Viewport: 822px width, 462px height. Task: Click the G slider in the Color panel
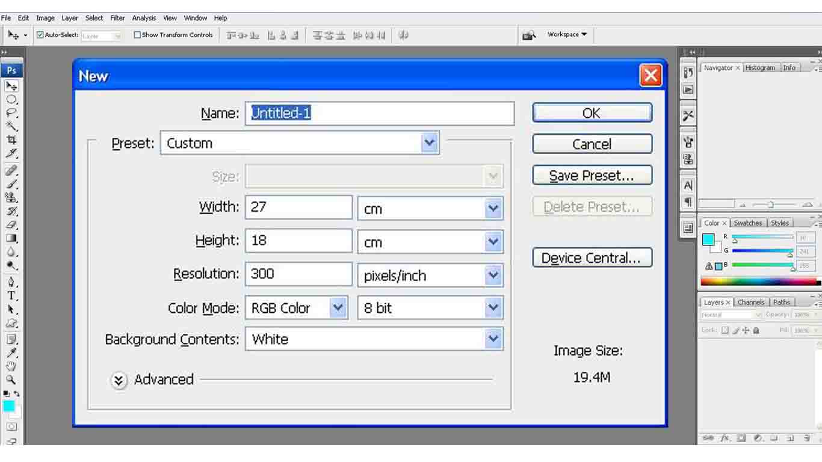pos(762,251)
